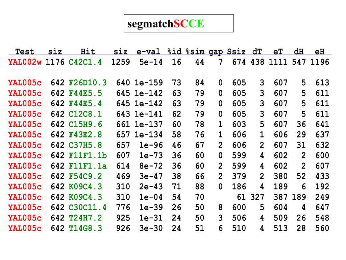Click hit name F11F1.1a
346x260 pixels.
pos(88,166)
